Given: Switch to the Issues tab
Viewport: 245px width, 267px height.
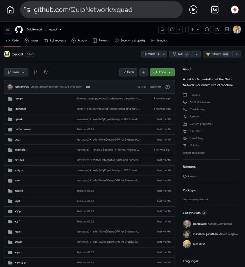Looking at the screenshot, I should [31, 40].
